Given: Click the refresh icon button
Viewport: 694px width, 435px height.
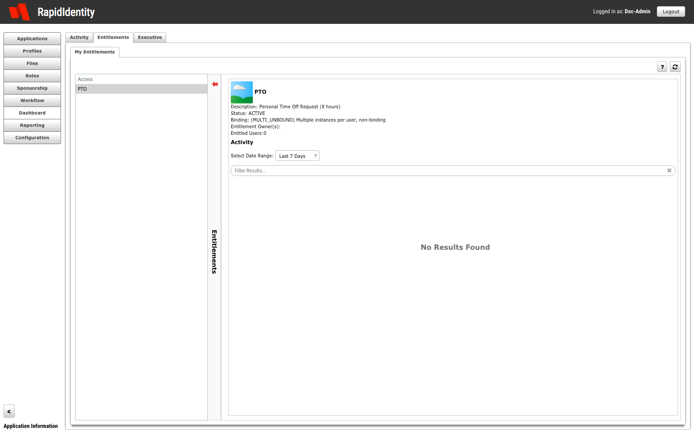Looking at the screenshot, I should [675, 67].
